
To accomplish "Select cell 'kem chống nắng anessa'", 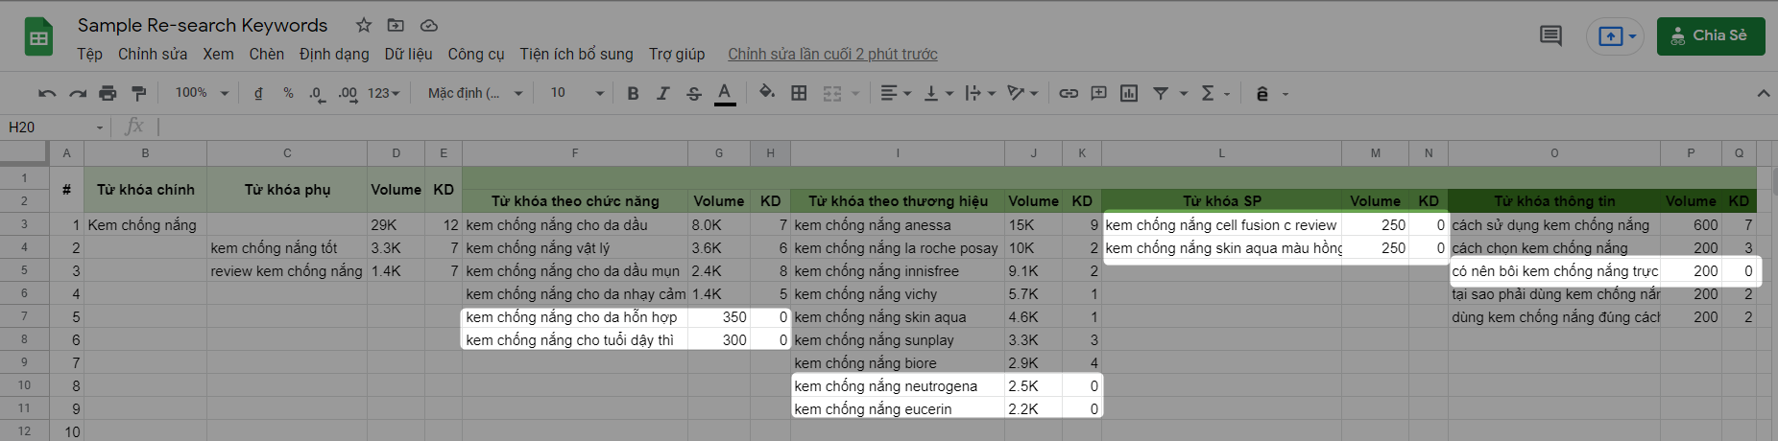I will point(897,225).
